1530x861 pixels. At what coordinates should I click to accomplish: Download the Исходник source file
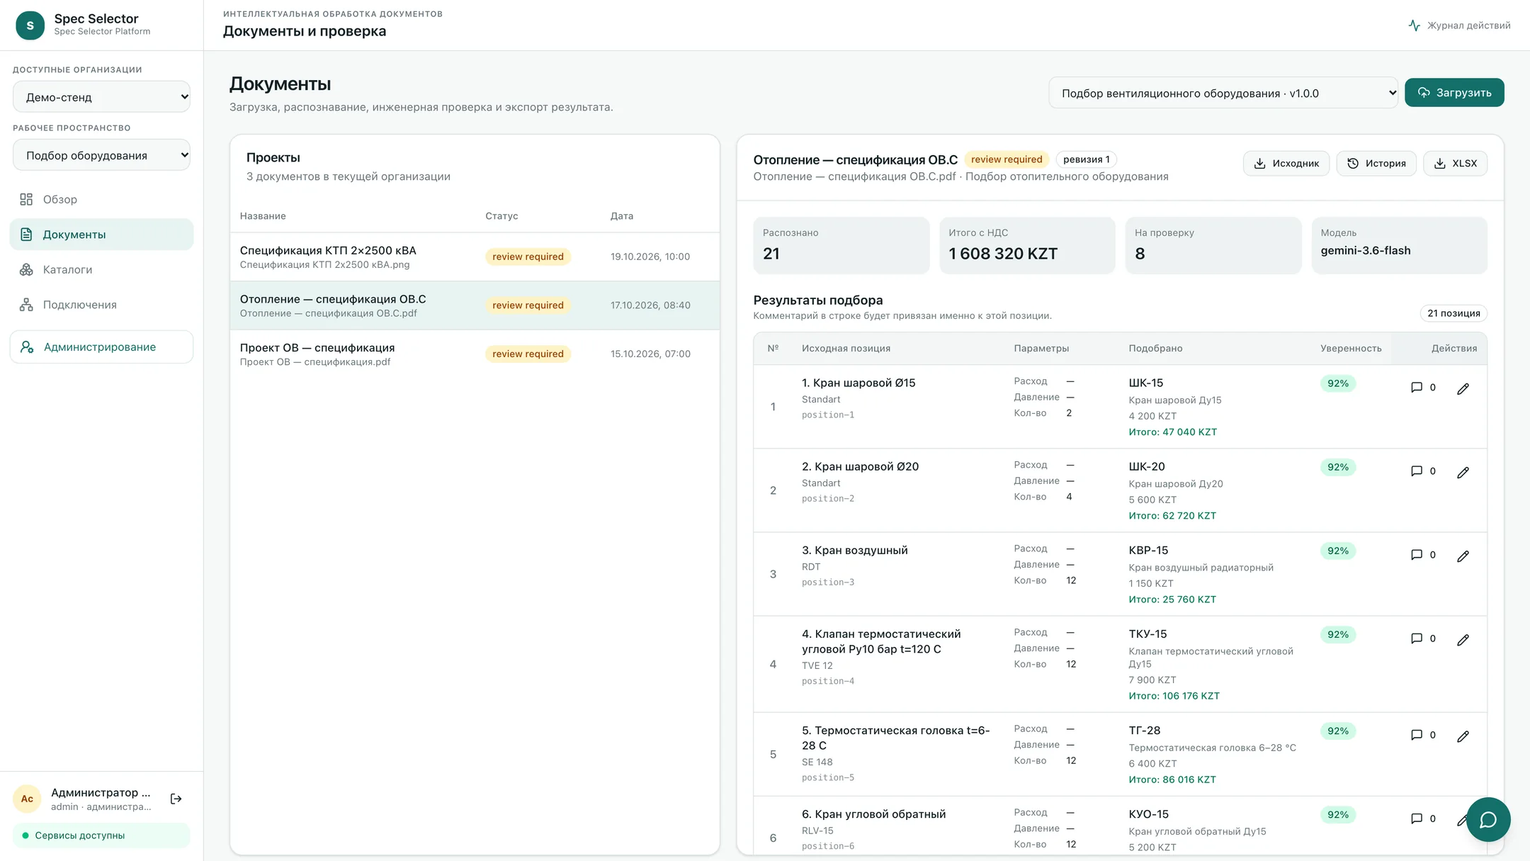[x=1286, y=164]
